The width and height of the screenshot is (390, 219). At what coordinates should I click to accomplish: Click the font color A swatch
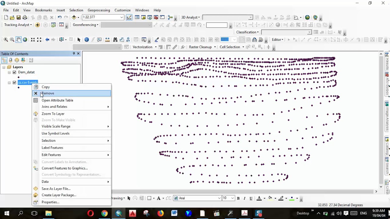[x=259, y=198]
